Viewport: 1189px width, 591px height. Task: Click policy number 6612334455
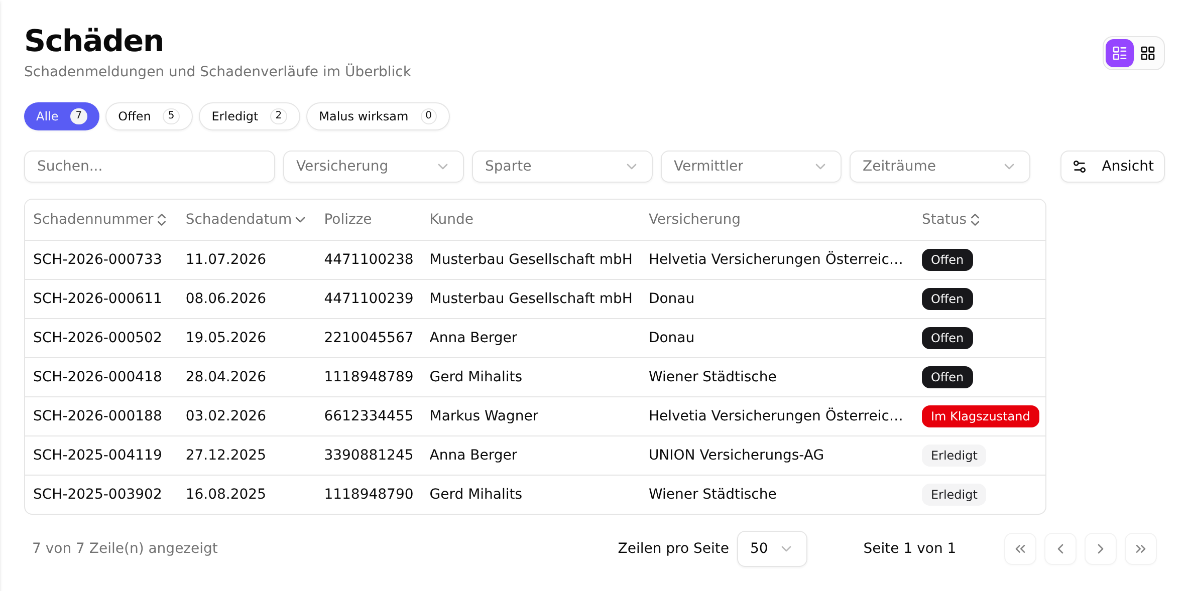coord(369,416)
